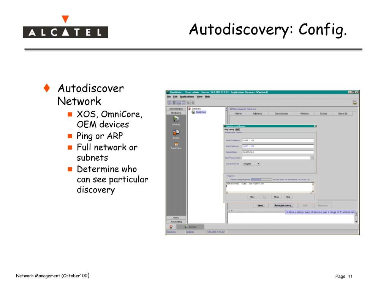Open the View menu
This screenshot has width=389, height=291.
(199, 97)
